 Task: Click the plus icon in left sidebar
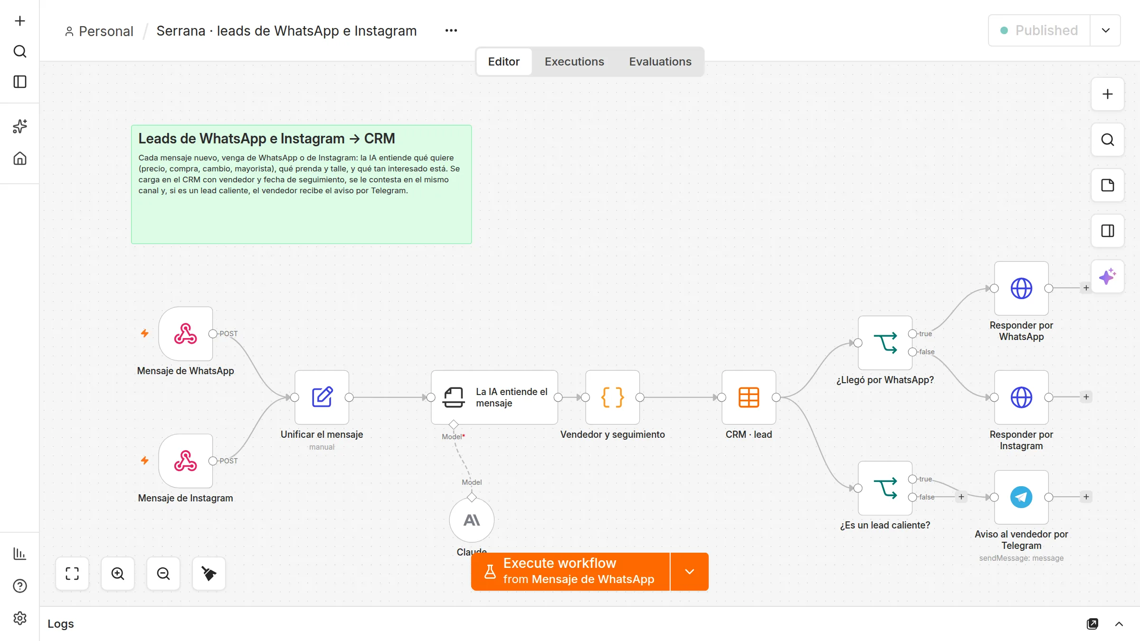(x=20, y=21)
